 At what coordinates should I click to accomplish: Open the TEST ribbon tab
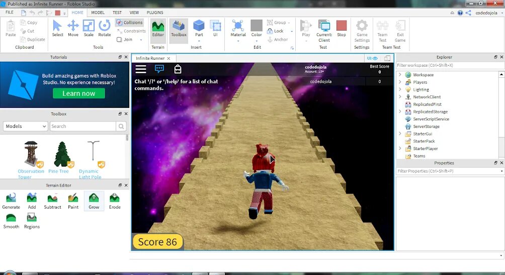point(117,12)
